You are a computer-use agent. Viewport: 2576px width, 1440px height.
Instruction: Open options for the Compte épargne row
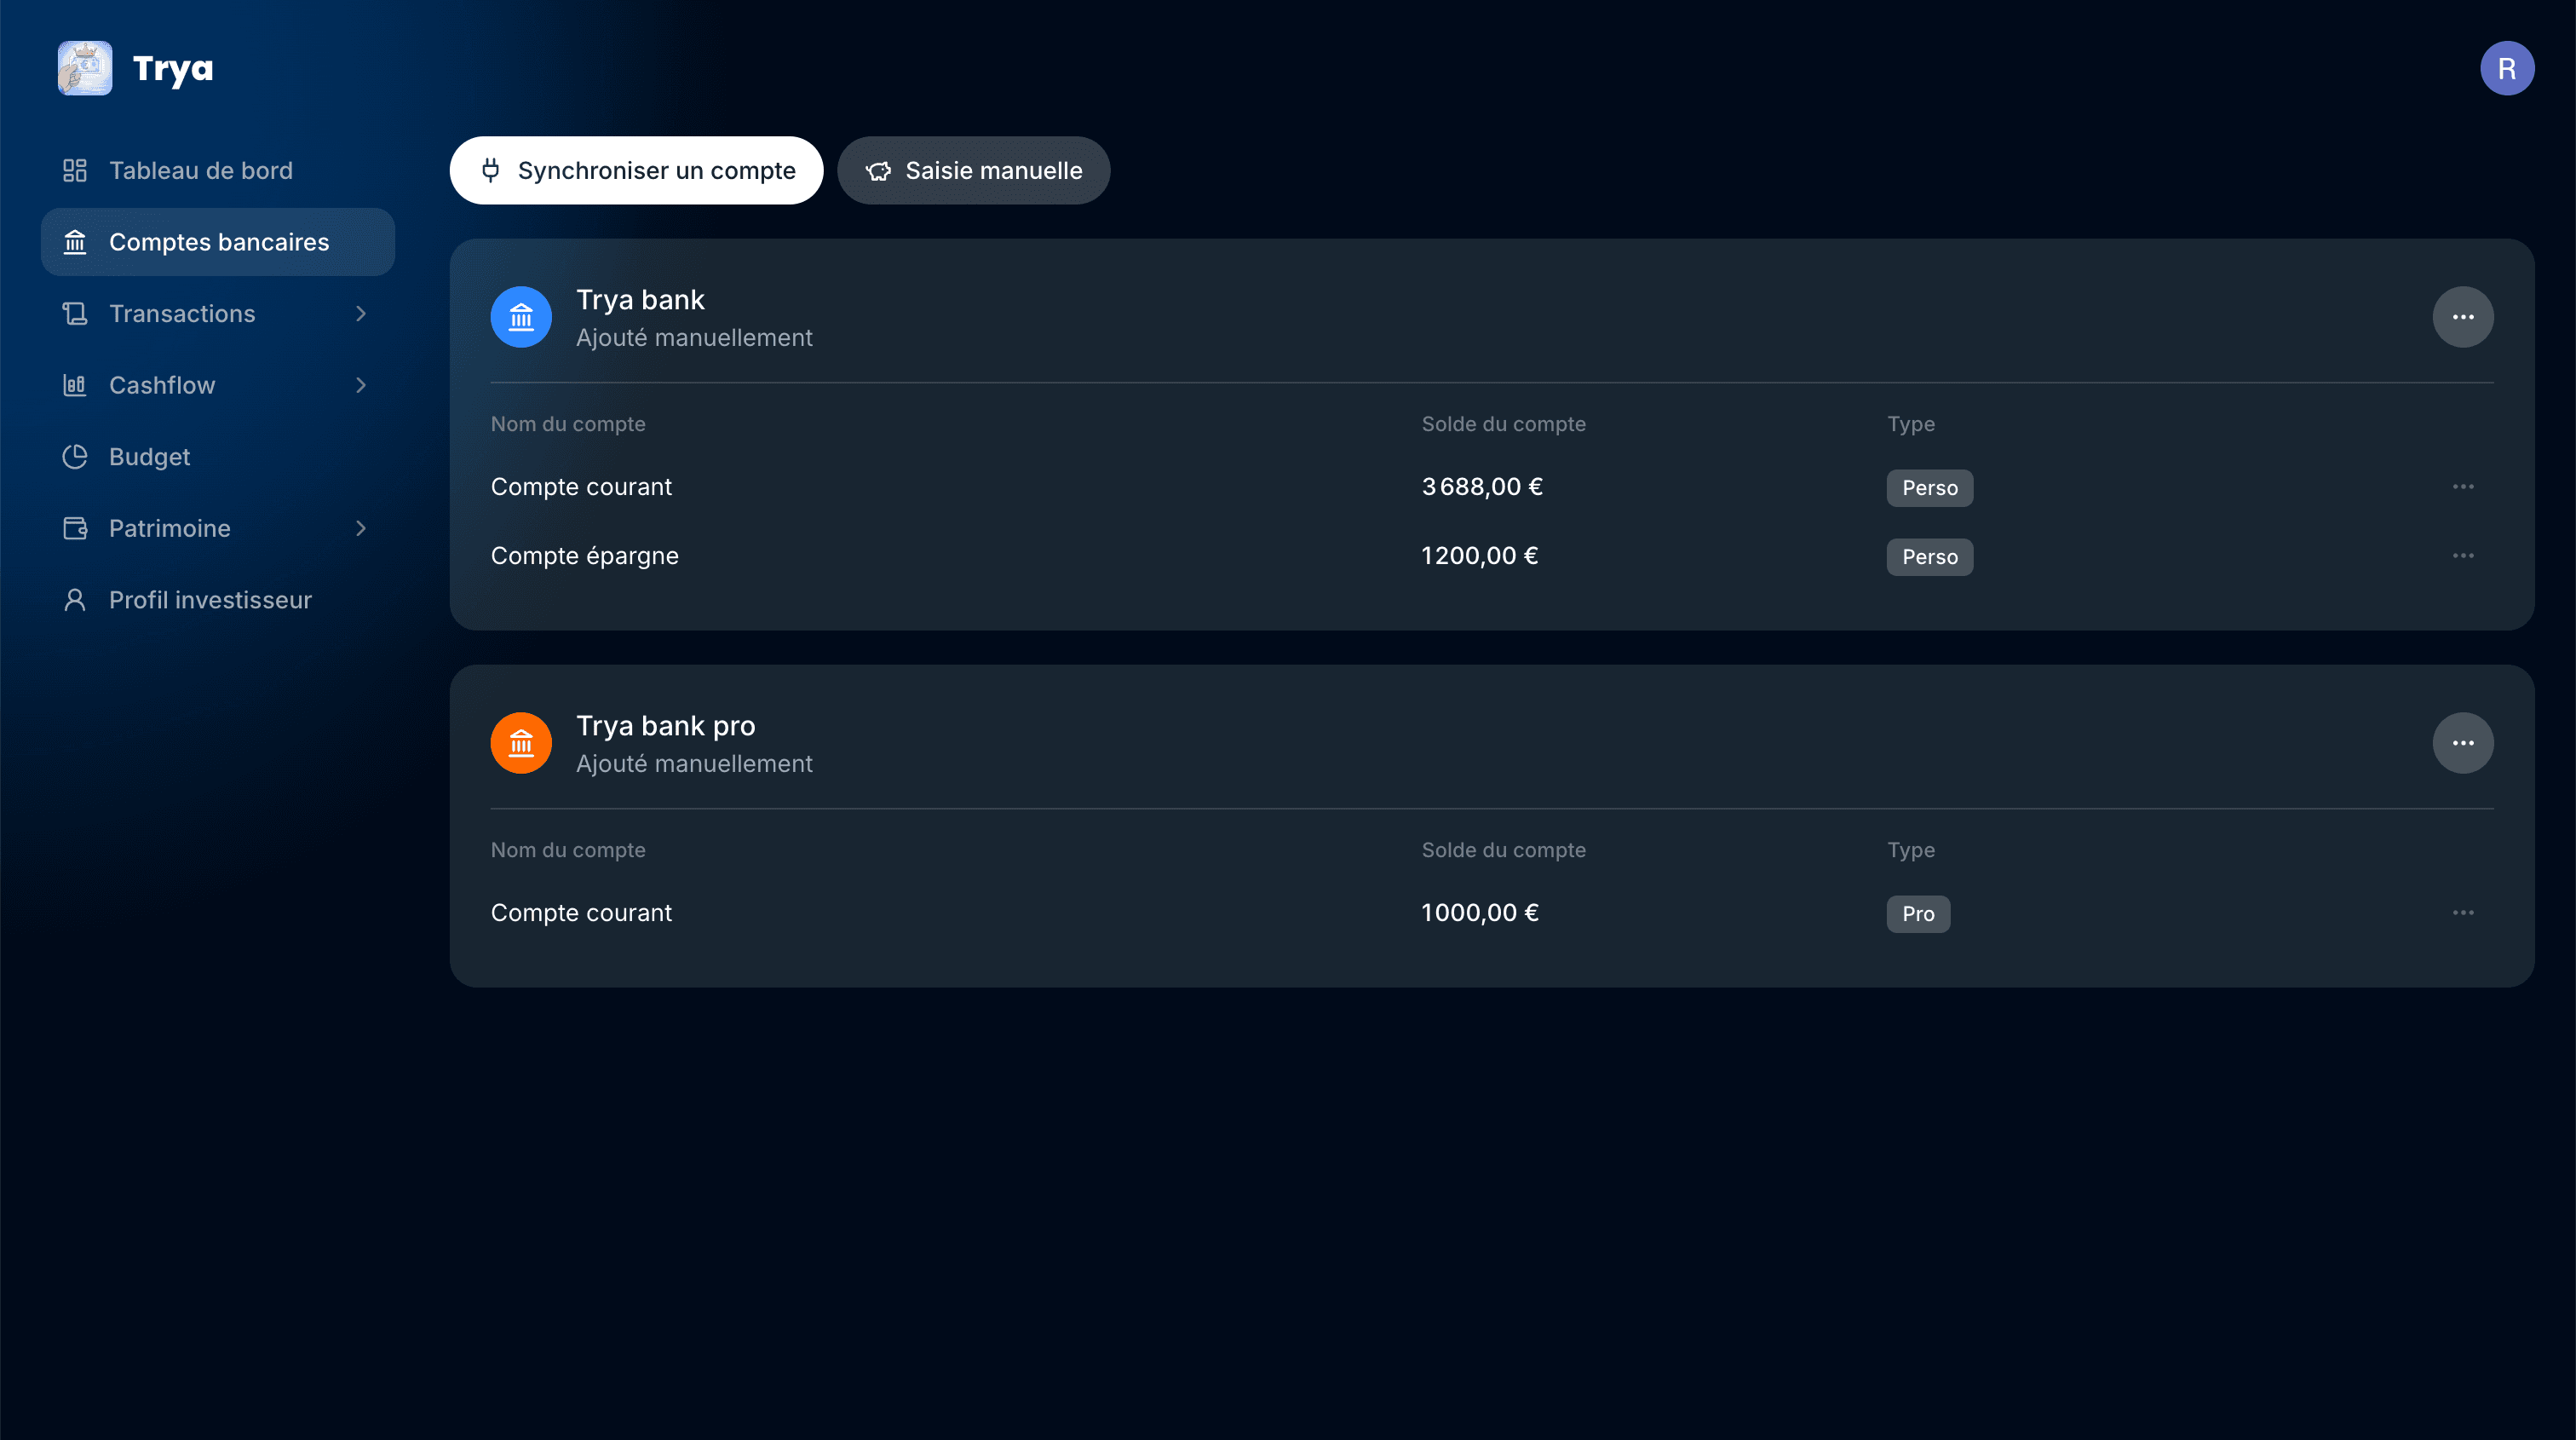(2462, 556)
